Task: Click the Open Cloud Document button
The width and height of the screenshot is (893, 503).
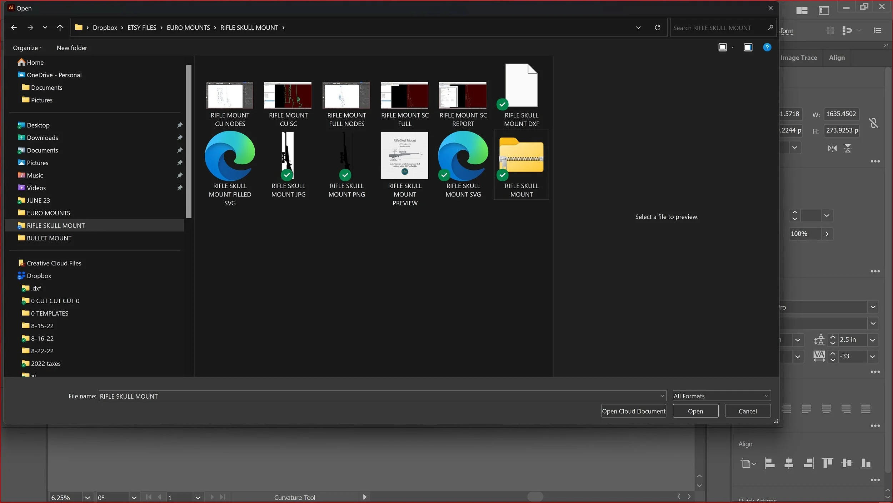Action: click(x=633, y=411)
